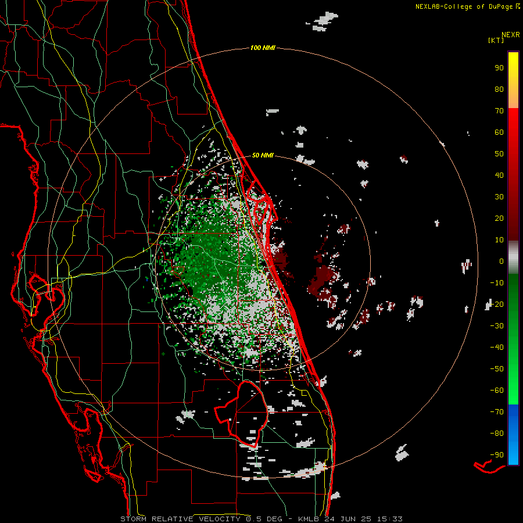Select the 40 value on velocity scale
This screenshot has height=523, width=523.
499,175
